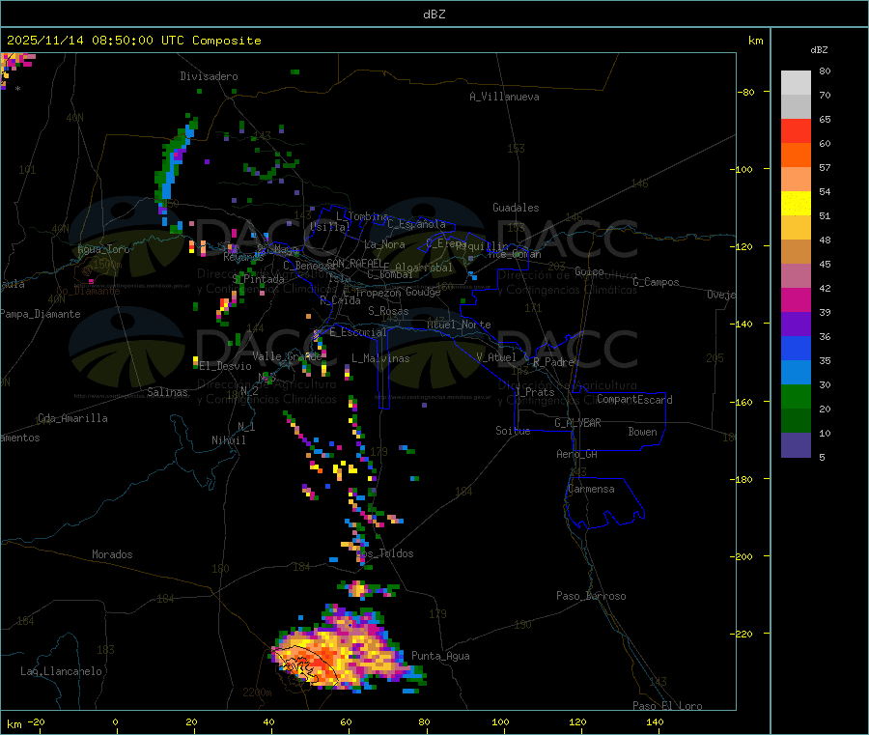This screenshot has width=869, height=735.
Task: Select the CompartEscard label
Action: [x=634, y=399]
